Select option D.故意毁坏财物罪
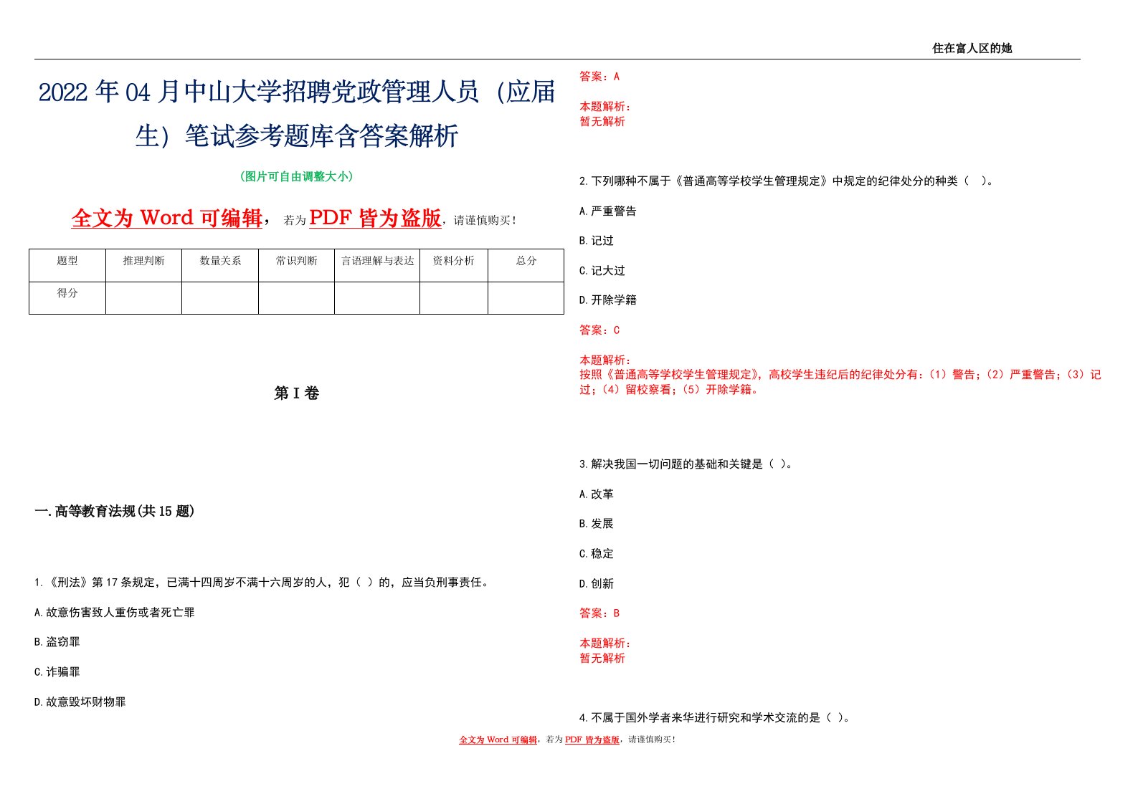 pyautogui.click(x=80, y=702)
